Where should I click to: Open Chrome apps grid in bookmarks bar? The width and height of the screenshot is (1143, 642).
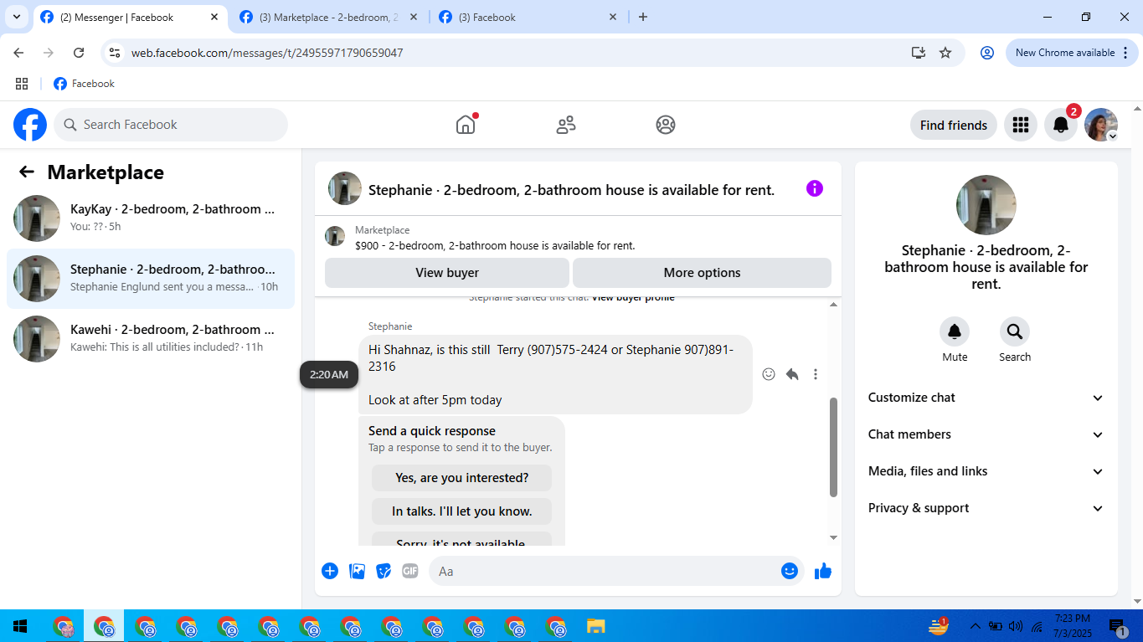coord(22,84)
